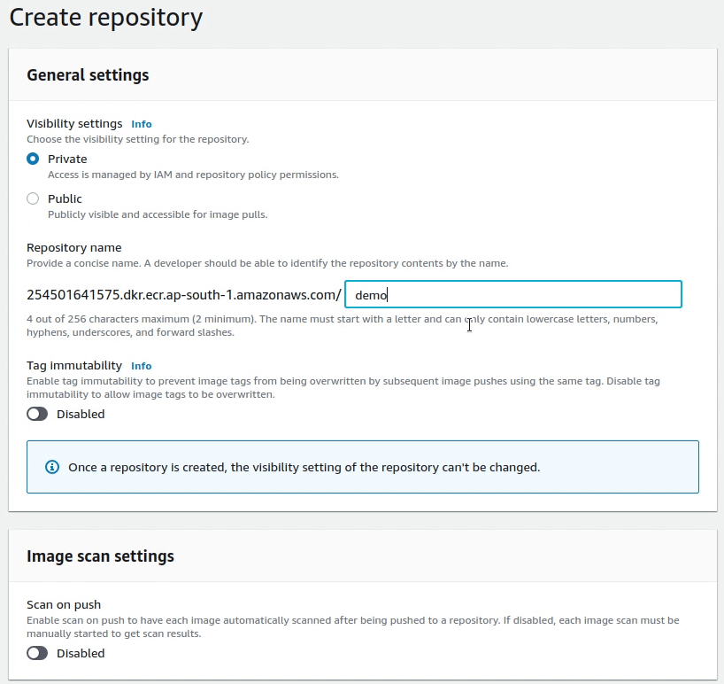The height and width of the screenshot is (684, 724).
Task: Click the Visibility settings field label
Action: point(74,124)
